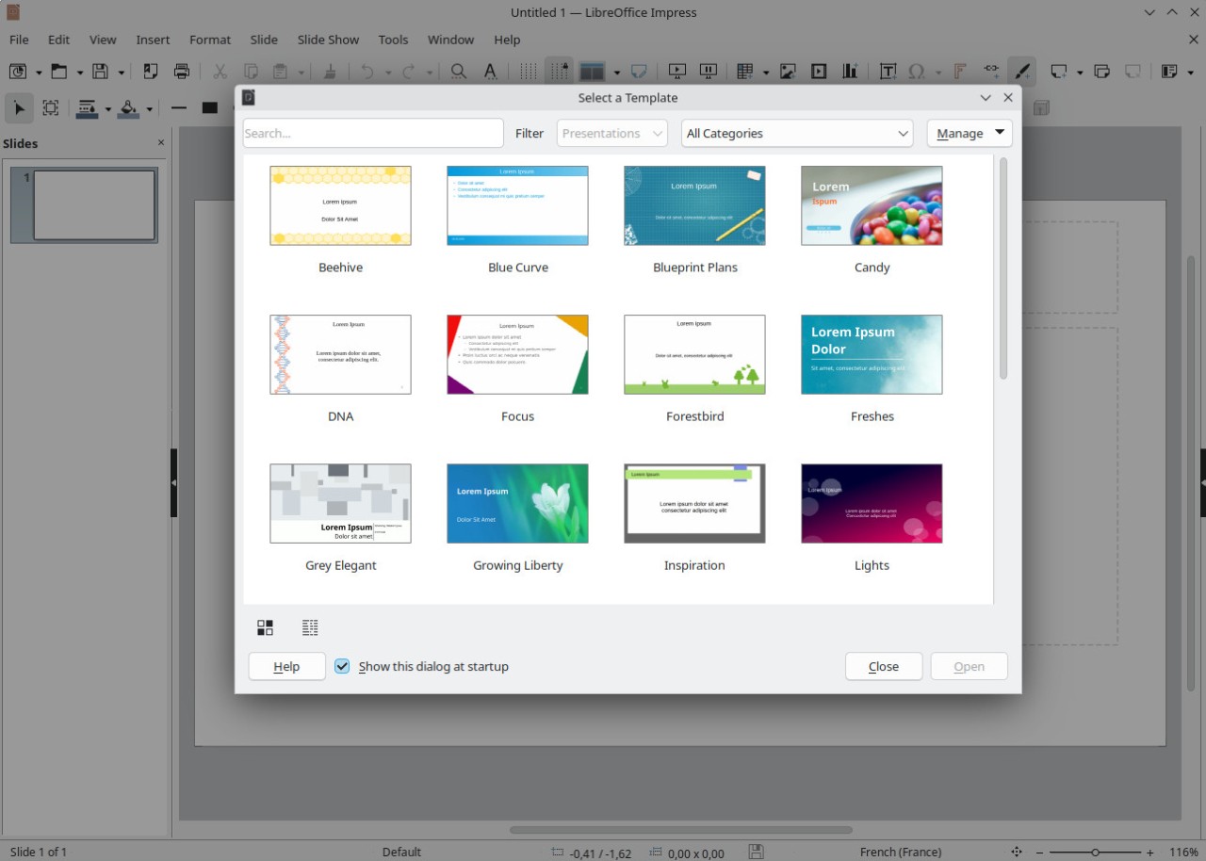Close the template selection dialog
This screenshot has width=1206, height=861.
(x=883, y=666)
